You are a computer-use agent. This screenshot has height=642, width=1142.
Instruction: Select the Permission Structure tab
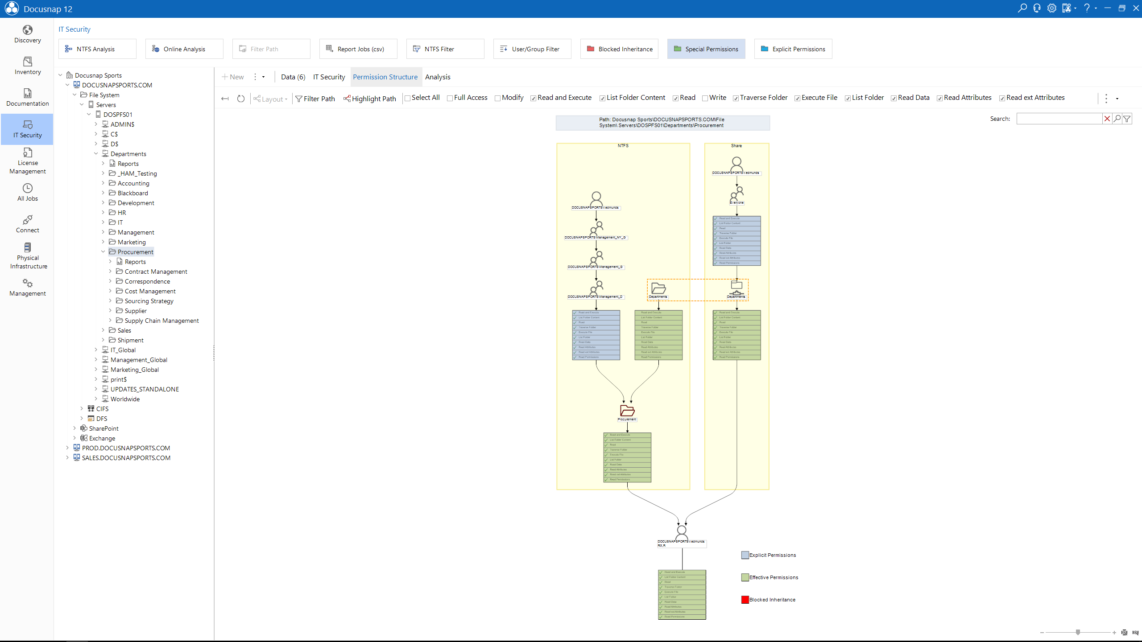point(385,77)
